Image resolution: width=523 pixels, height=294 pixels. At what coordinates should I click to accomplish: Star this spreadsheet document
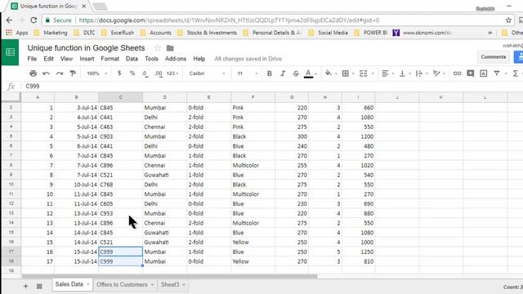pos(158,48)
